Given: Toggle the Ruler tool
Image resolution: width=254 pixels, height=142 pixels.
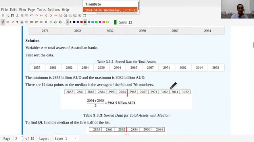Looking at the screenshot, I should tap(31, 22).
